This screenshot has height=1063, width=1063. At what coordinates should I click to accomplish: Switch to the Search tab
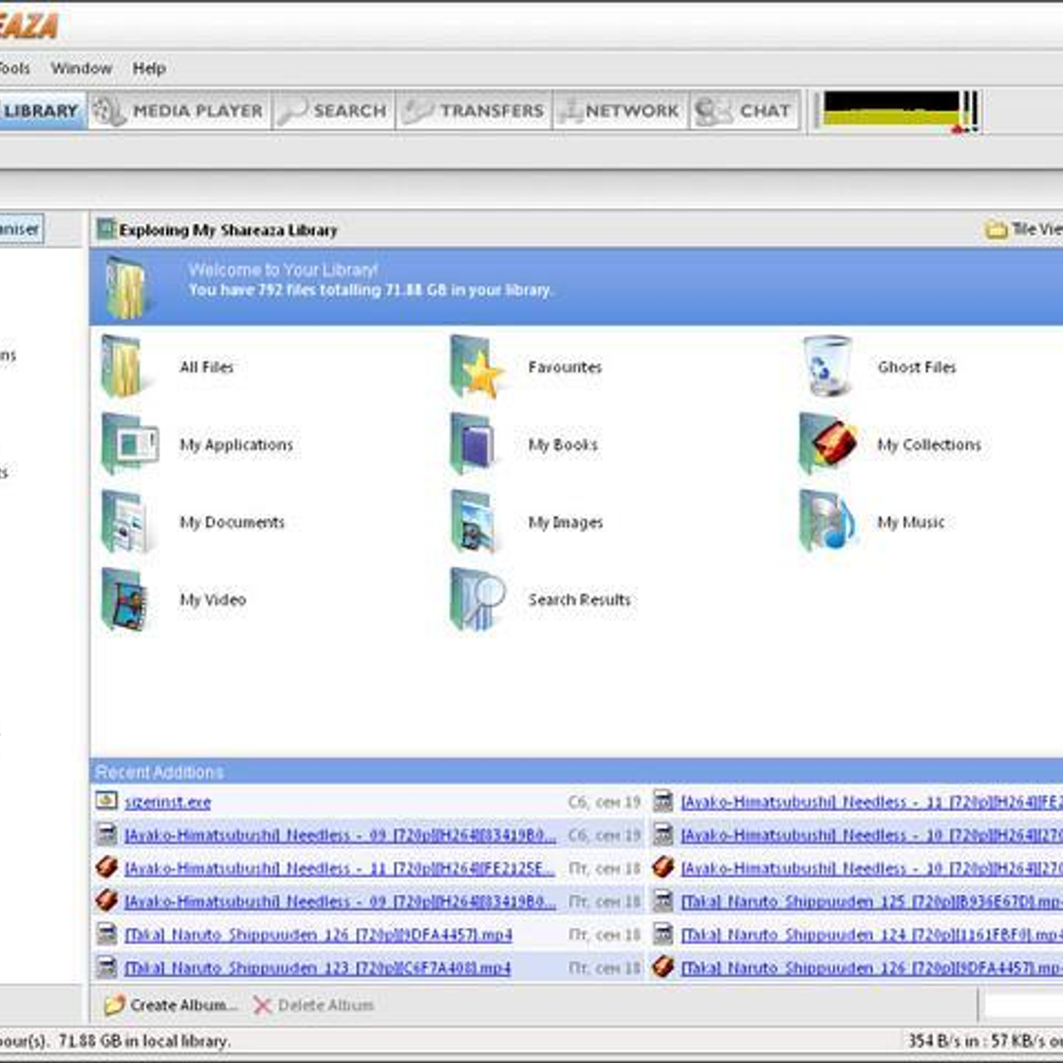coord(333,110)
